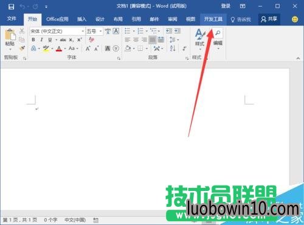
Task: Expand the 粘贴 dropdown arrow
Action: (10, 49)
